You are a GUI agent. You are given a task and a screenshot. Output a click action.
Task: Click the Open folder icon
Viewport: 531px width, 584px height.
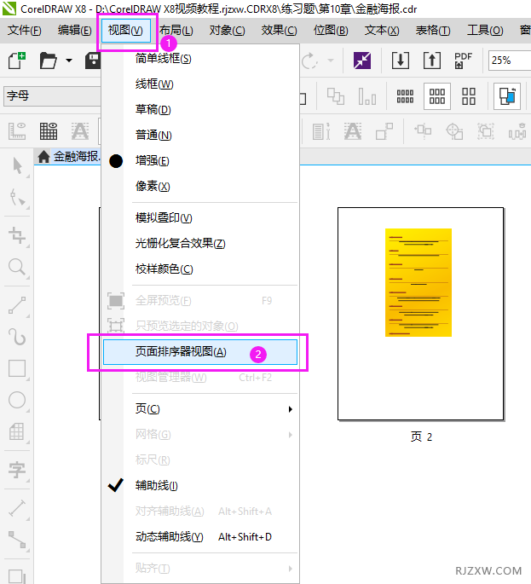(49, 61)
